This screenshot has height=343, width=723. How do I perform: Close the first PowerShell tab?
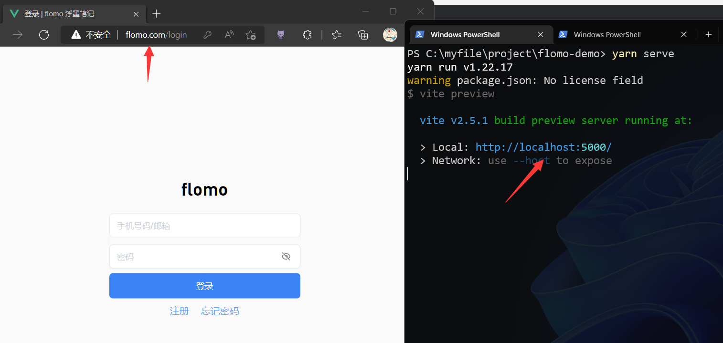[x=541, y=34]
